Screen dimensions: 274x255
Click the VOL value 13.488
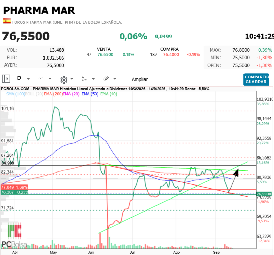(57, 50)
